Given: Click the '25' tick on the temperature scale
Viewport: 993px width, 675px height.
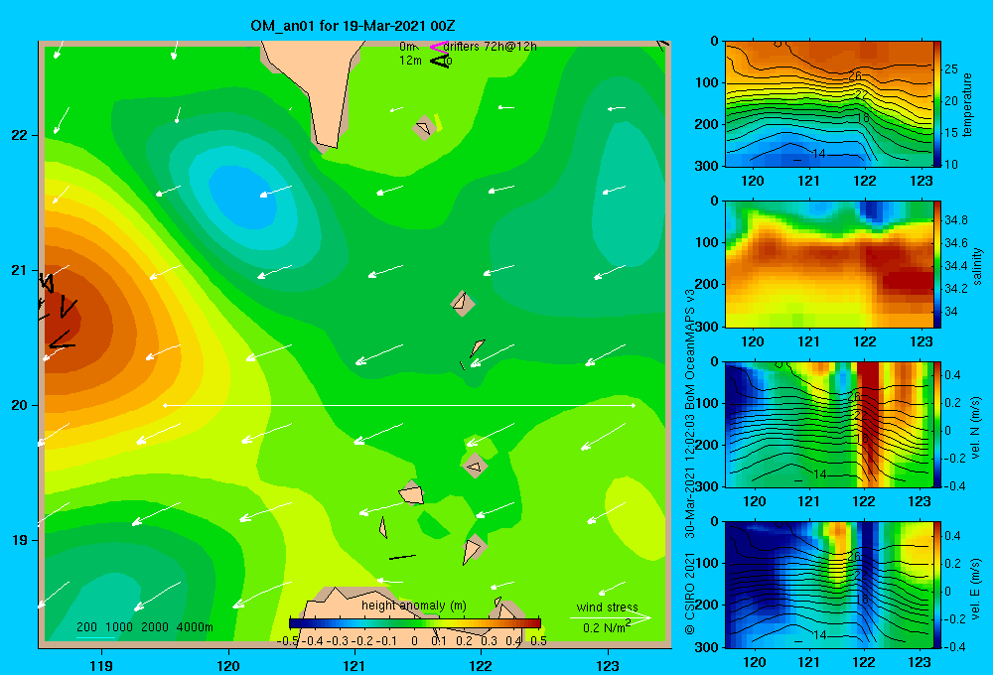Looking at the screenshot, I should coord(951,69).
